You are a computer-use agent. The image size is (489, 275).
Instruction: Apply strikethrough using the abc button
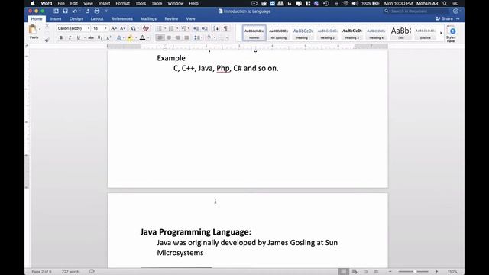click(x=91, y=37)
